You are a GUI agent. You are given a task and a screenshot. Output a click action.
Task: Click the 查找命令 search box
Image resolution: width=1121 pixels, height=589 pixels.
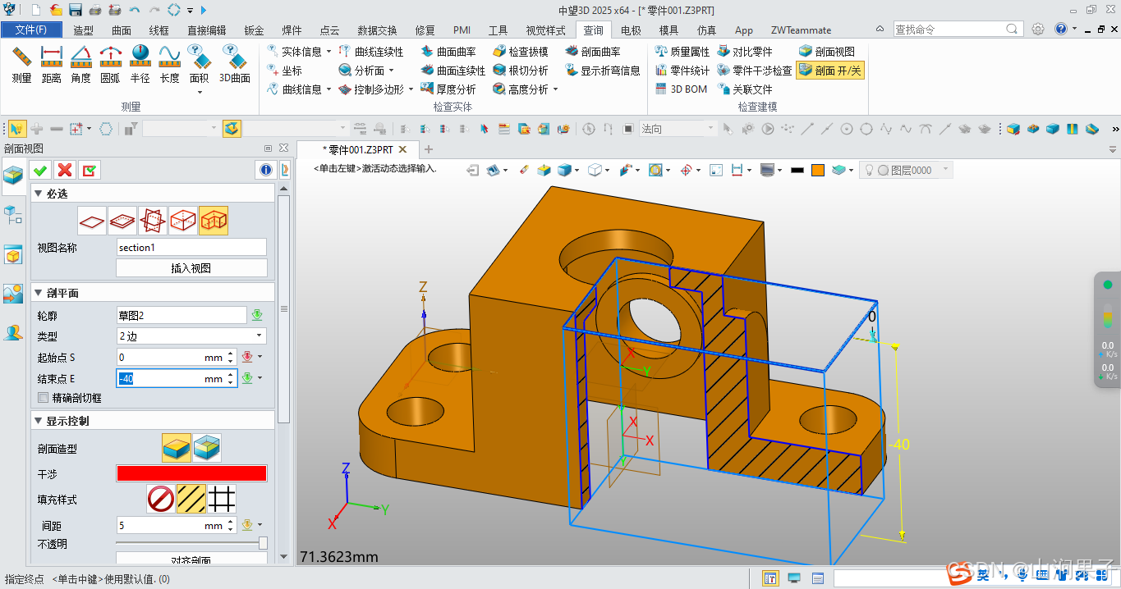point(958,29)
